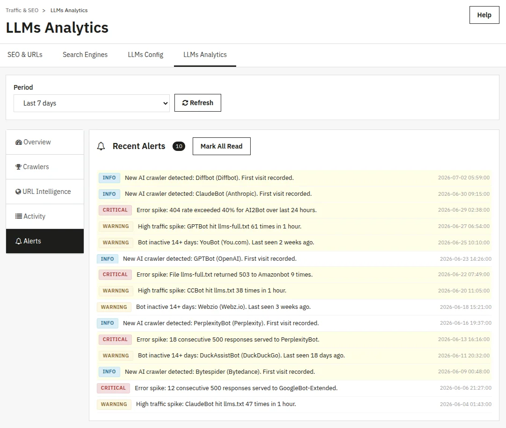
Task: Select the LLMs Analytics tab
Action: (205, 55)
